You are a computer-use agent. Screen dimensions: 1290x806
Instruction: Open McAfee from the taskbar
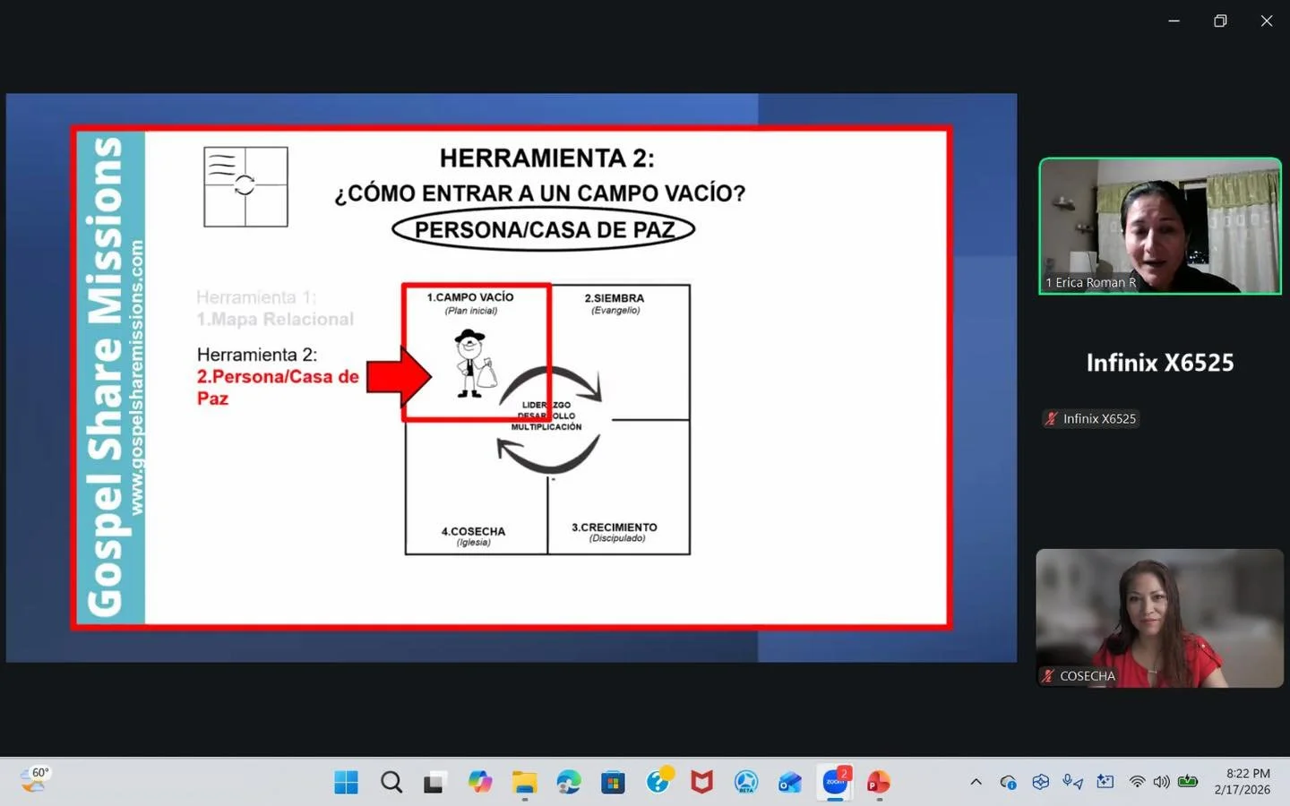pos(701,782)
